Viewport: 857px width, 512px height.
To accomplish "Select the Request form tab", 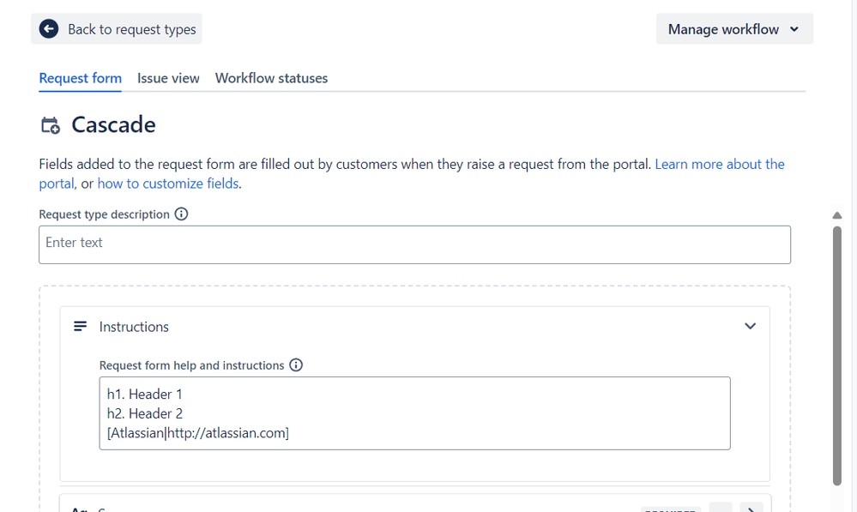I will pyautogui.click(x=81, y=78).
